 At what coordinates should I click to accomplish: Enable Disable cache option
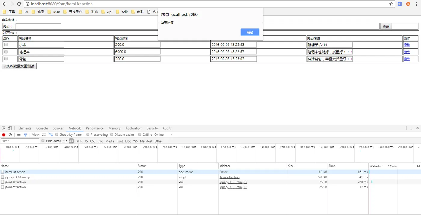[112, 135]
